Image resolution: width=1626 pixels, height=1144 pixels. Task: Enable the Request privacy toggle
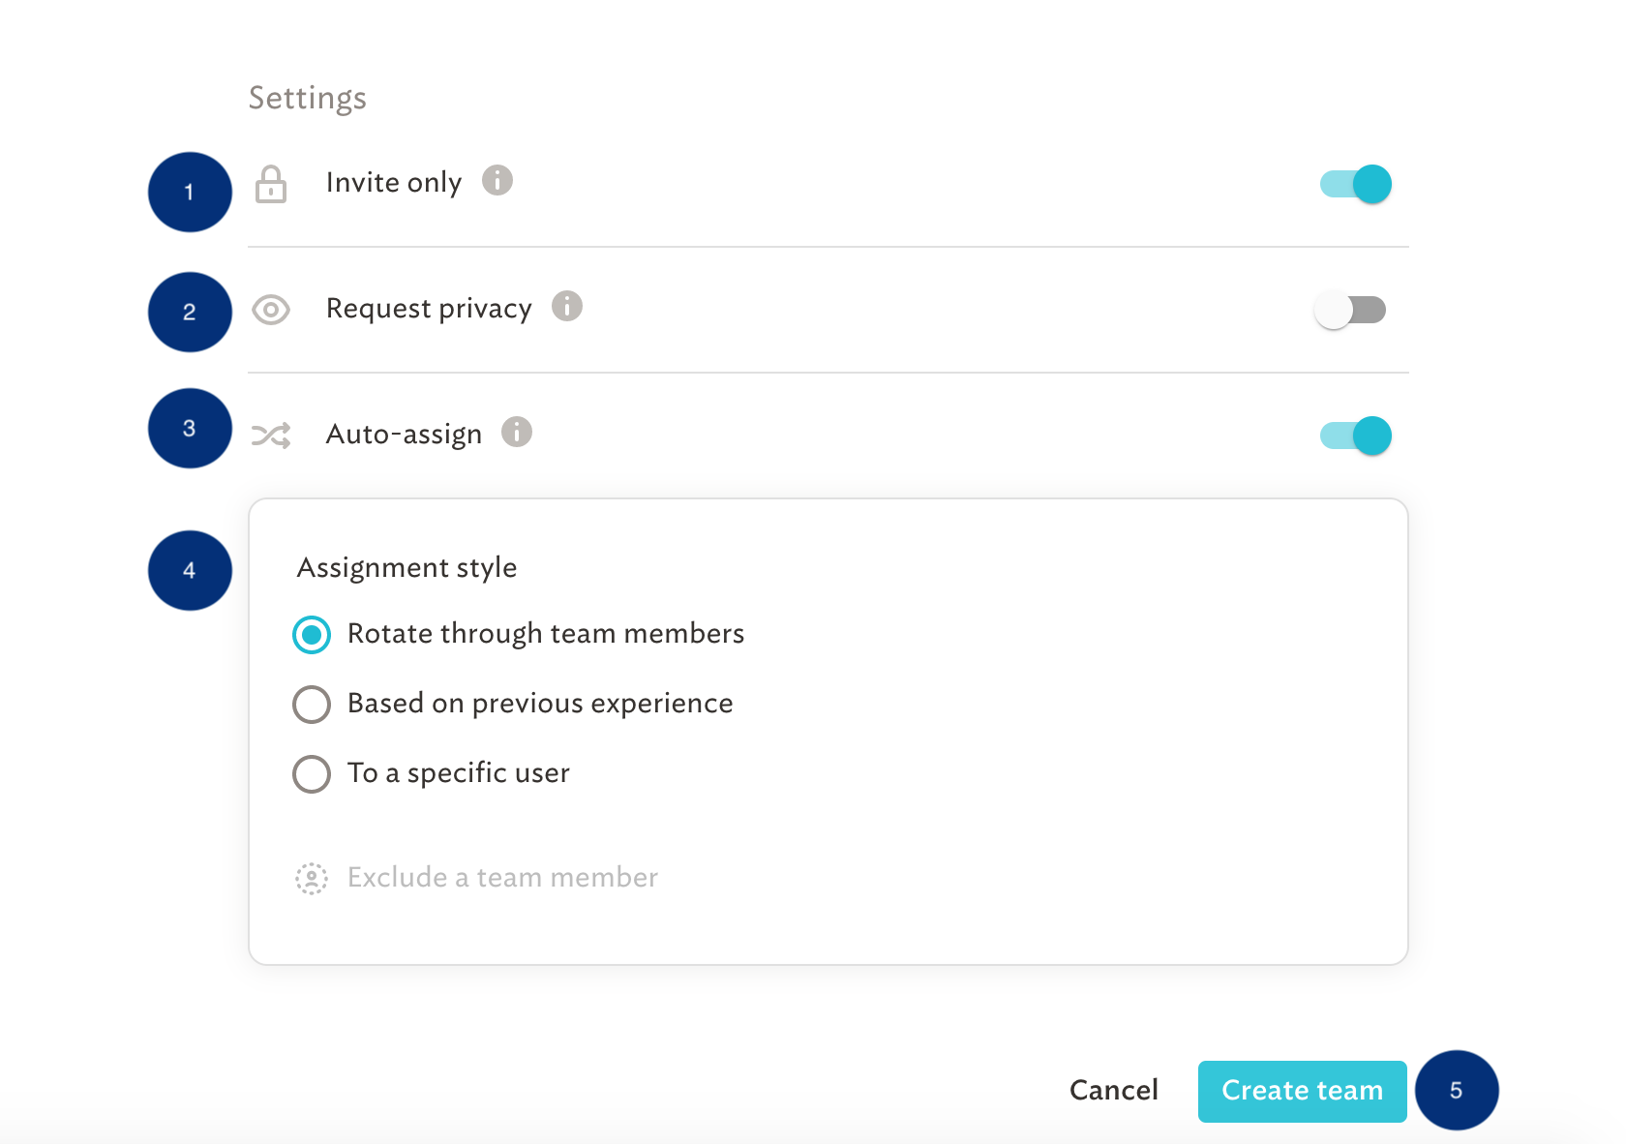(x=1350, y=310)
